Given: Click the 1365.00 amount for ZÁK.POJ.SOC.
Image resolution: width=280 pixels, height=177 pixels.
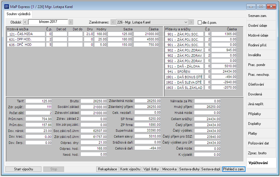Looking at the screenshot, I should [x=224, y=34].
